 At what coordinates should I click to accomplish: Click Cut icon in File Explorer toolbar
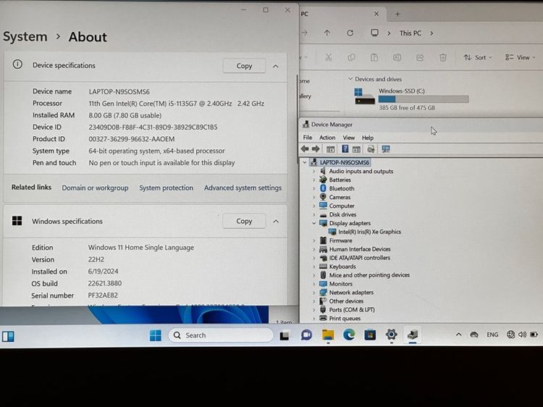(x=328, y=57)
